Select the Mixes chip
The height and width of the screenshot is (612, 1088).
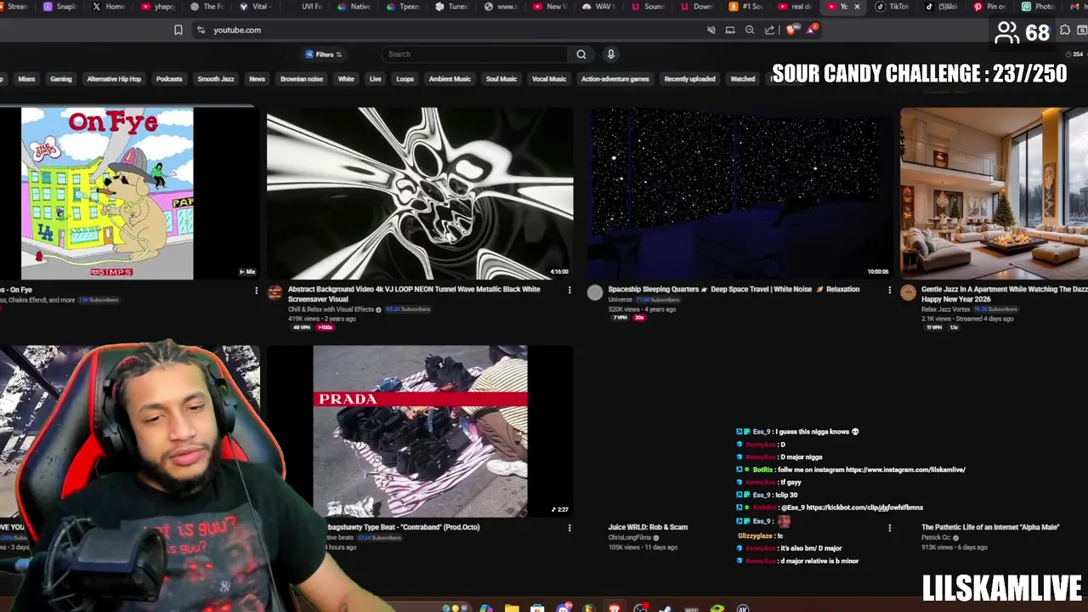pos(26,79)
